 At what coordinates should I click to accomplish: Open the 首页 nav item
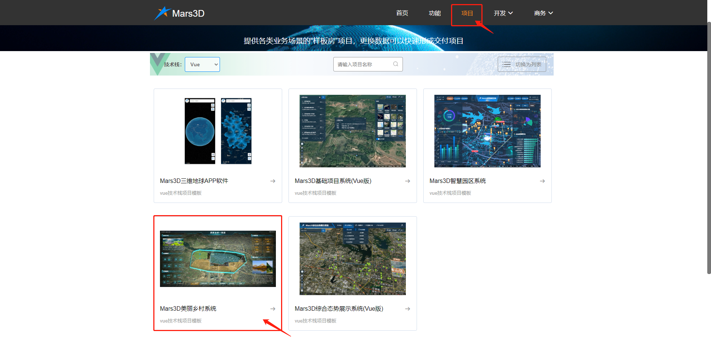[402, 13]
